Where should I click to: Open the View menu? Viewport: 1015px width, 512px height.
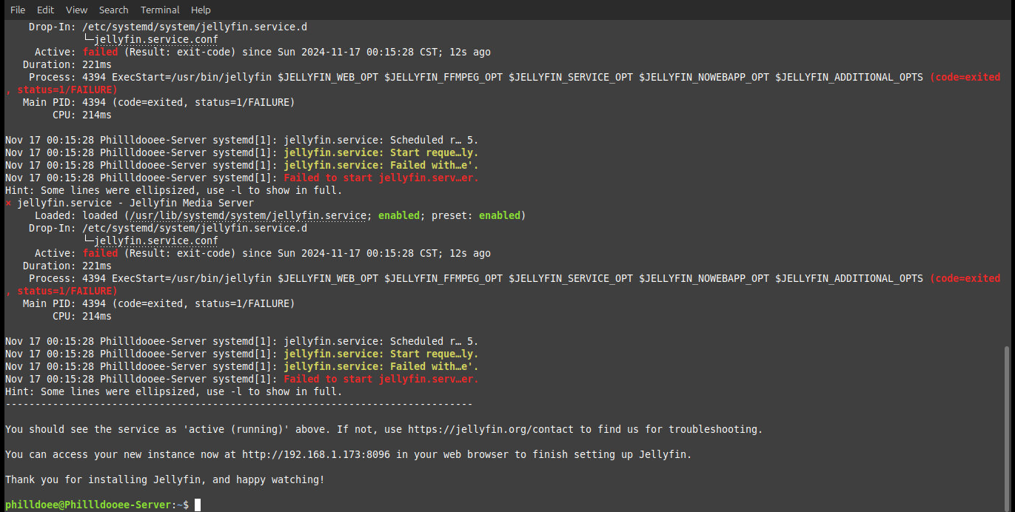[76, 10]
